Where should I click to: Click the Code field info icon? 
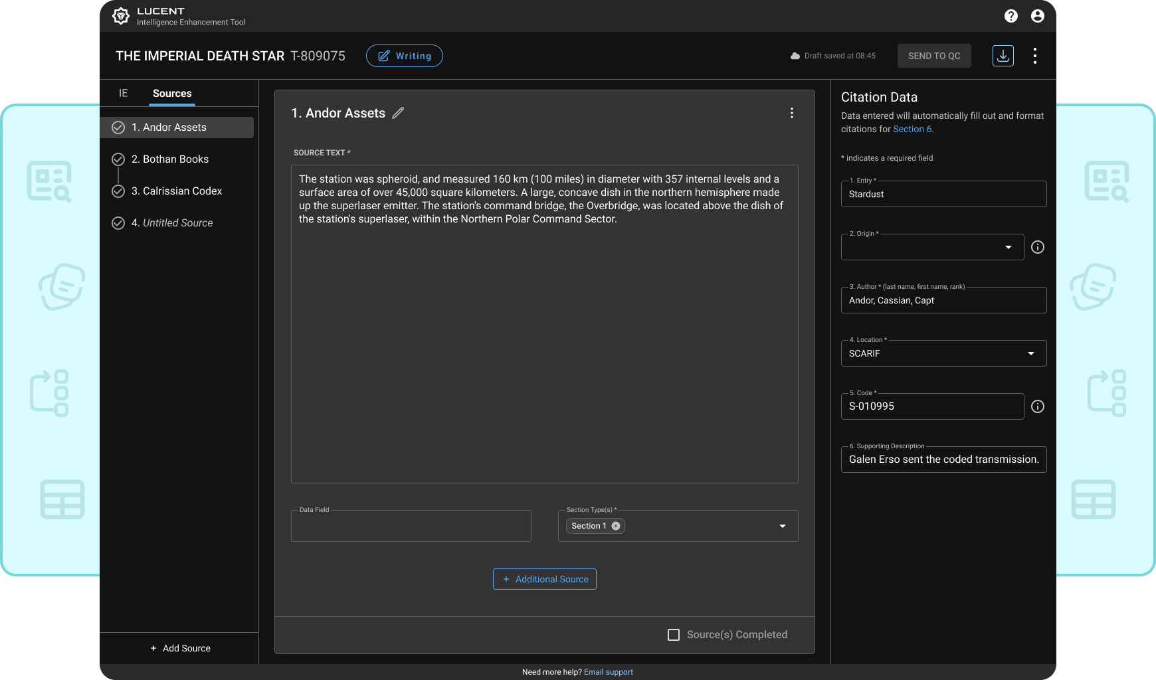1038,406
